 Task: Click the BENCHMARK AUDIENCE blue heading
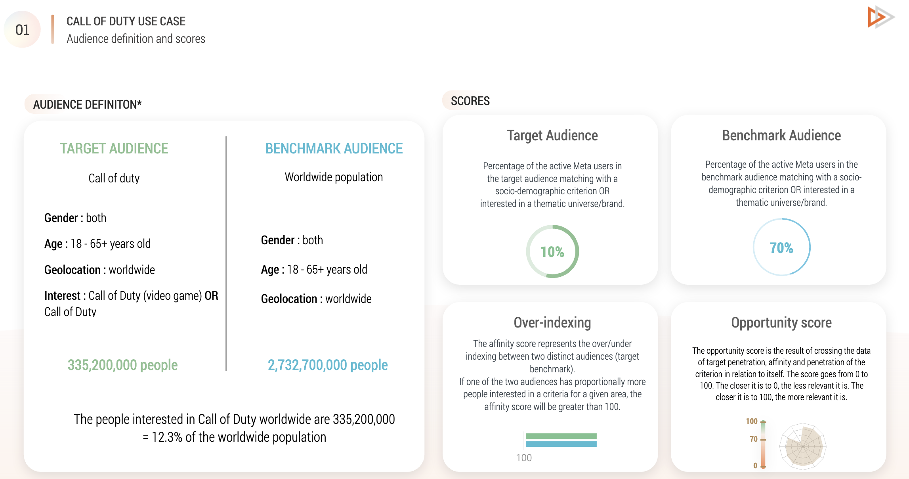tap(334, 148)
